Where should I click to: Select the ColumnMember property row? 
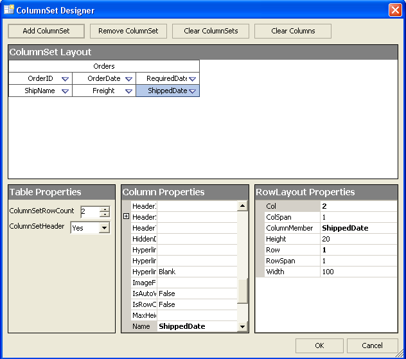[x=331, y=228]
